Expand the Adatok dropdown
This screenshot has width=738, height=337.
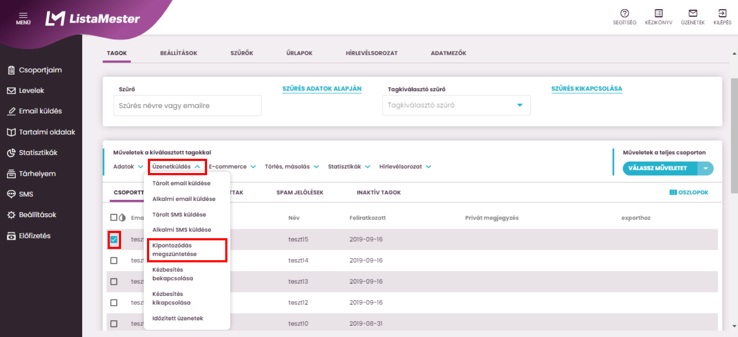(x=128, y=167)
